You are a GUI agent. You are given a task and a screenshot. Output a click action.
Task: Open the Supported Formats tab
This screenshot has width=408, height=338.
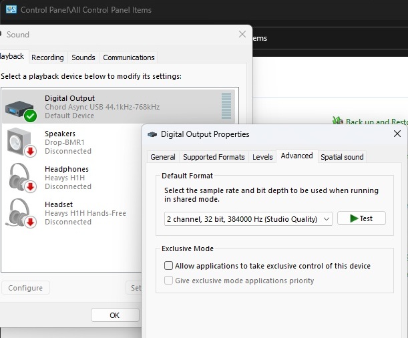click(x=214, y=157)
